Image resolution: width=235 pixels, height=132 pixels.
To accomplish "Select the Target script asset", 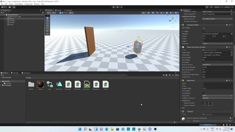I will (105, 84).
